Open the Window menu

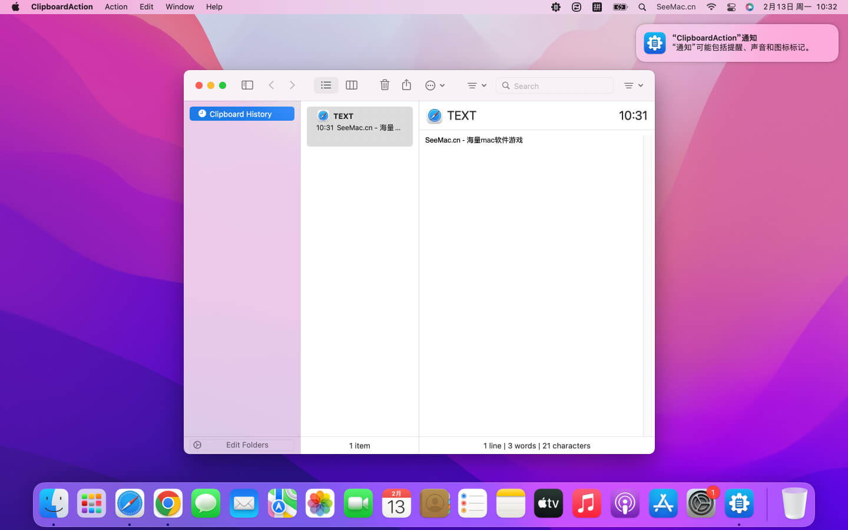click(x=180, y=7)
